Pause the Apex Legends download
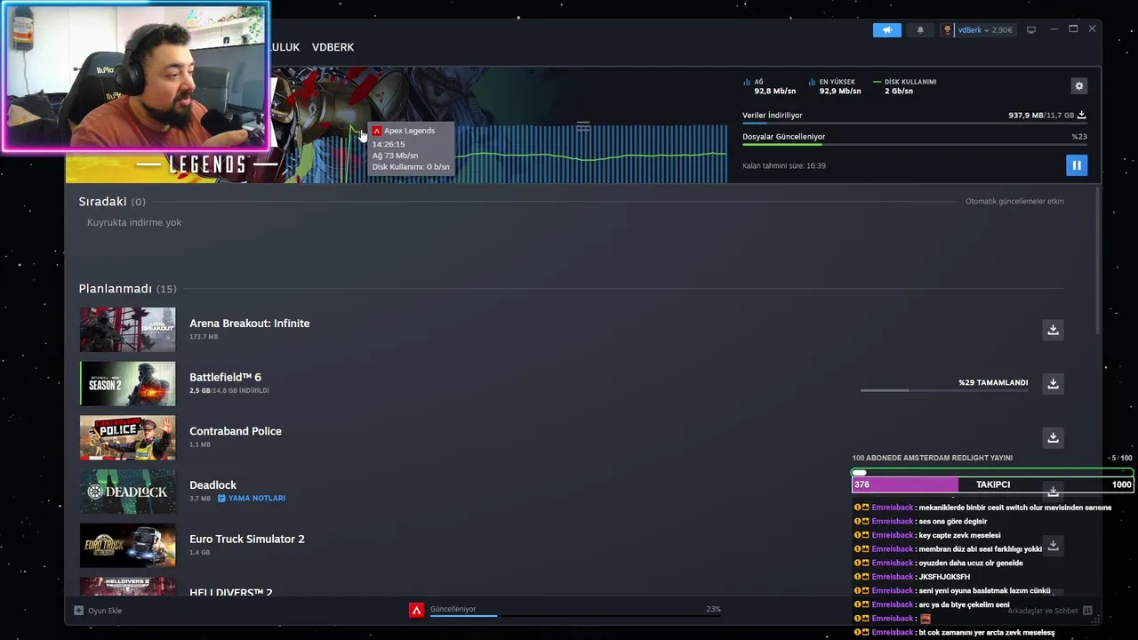The width and height of the screenshot is (1138, 640). coord(1076,165)
